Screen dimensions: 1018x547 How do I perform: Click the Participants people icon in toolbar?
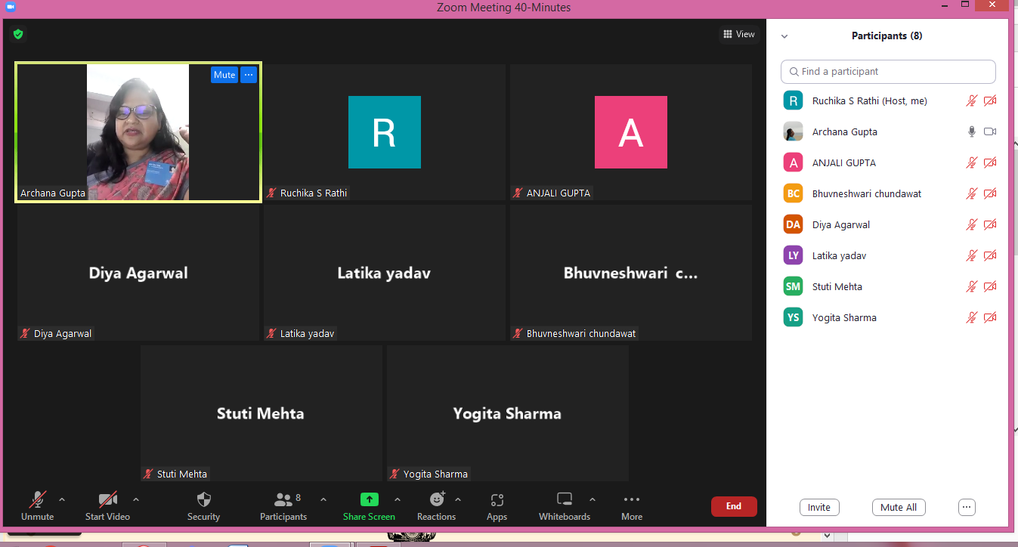point(283,500)
